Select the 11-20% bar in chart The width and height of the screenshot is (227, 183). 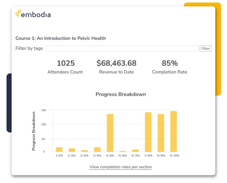[x=72, y=150]
